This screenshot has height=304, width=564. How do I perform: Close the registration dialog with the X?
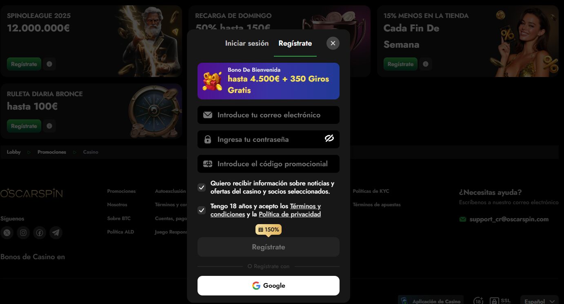click(333, 43)
